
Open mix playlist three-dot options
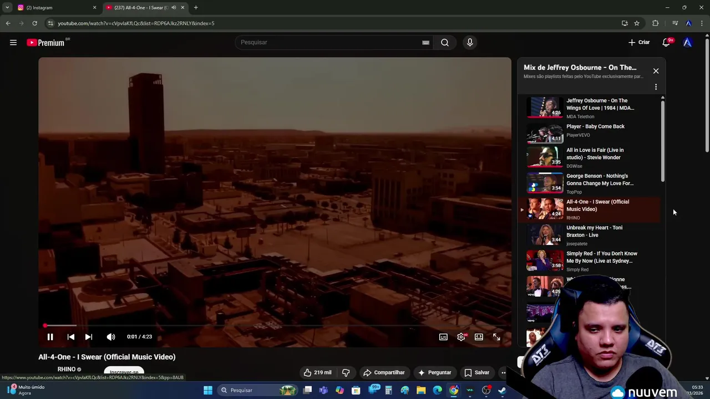[x=656, y=87]
